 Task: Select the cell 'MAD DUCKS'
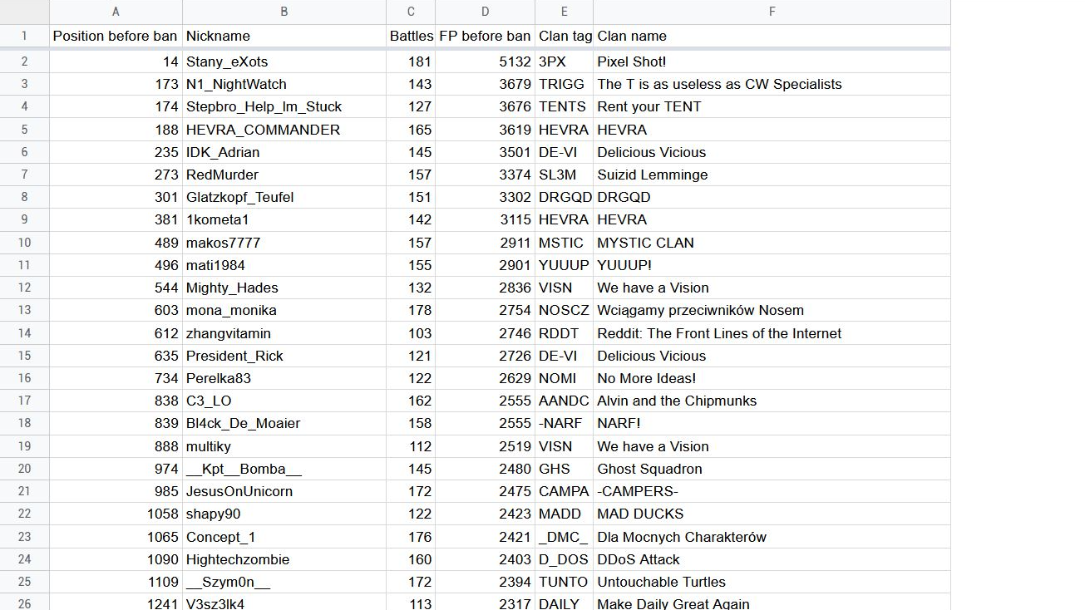tap(772, 514)
